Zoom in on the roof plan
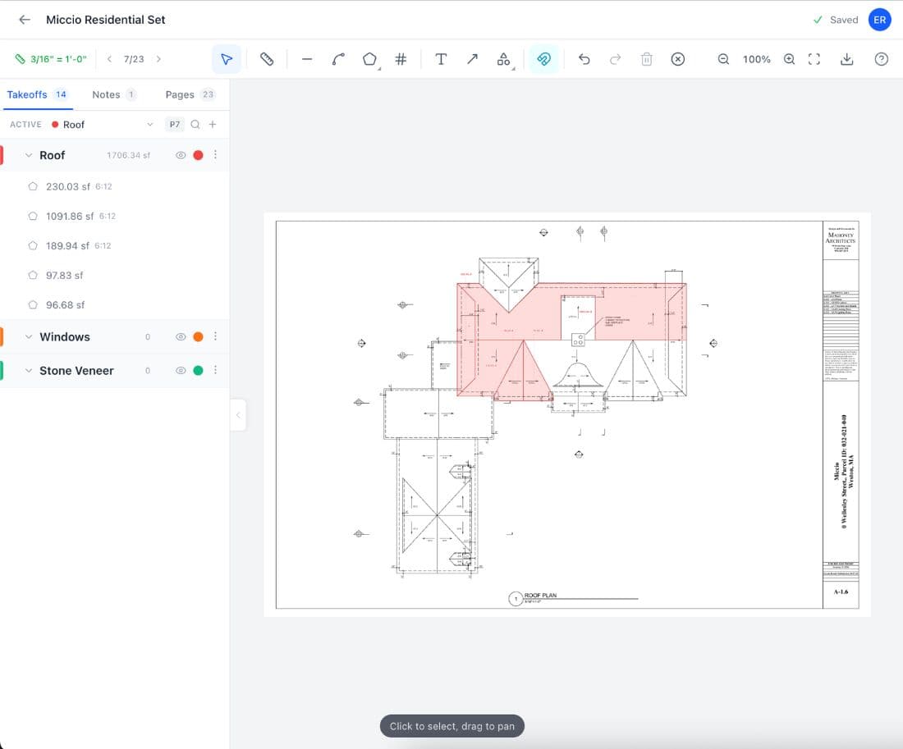Viewport: 903px width, 749px height. coord(789,58)
